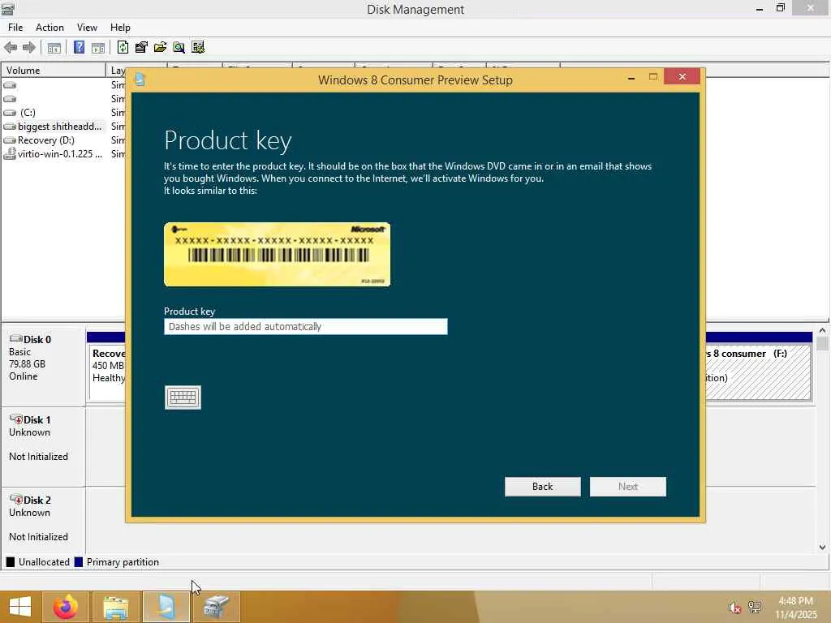Click the Disk 1 not-initialized icon
831x623 pixels.
(x=16, y=419)
